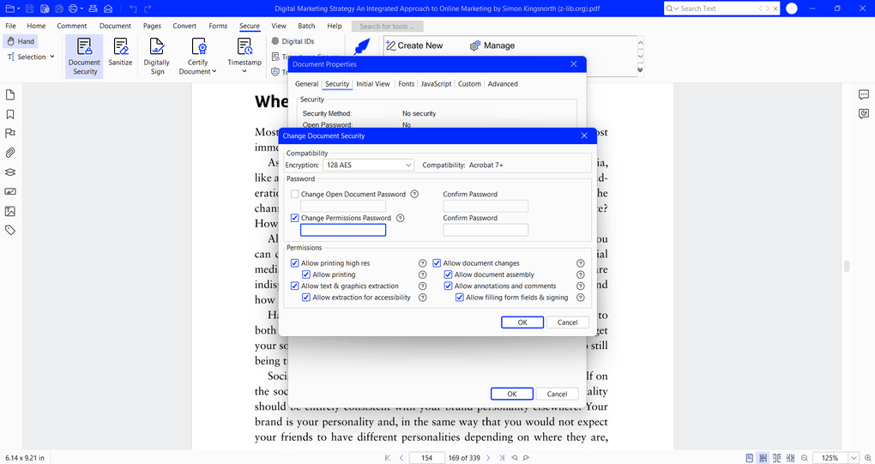Enable Change Open Document Password checkbox
The image size is (875, 464).
pyautogui.click(x=294, y=194)
